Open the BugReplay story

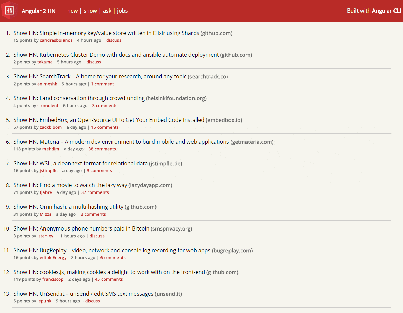(112, 250)
